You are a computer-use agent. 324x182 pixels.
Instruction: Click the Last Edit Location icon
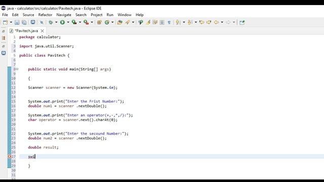[202, 22]
